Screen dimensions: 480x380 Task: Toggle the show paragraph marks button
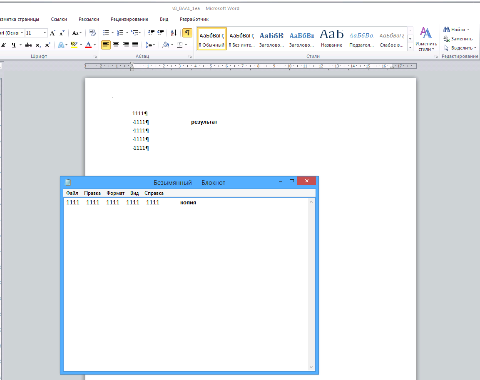click(x=187, y=33)
